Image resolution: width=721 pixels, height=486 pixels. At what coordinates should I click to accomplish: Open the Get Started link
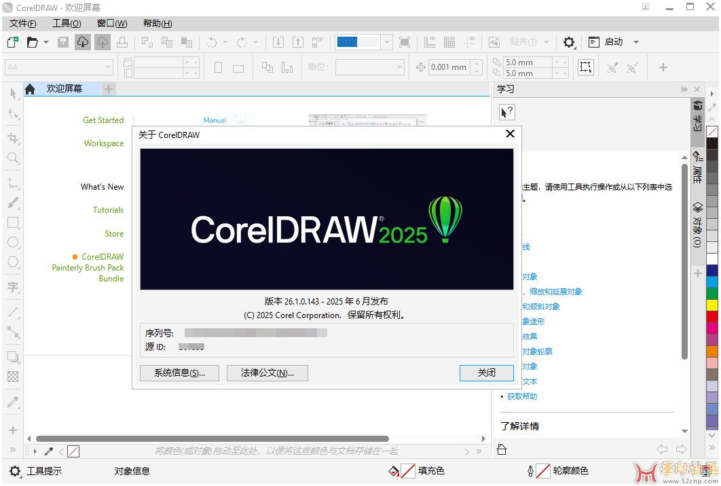click(x=103, y=120)
